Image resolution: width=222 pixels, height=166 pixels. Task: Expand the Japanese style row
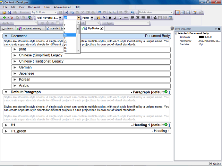[x=15, y=74]
